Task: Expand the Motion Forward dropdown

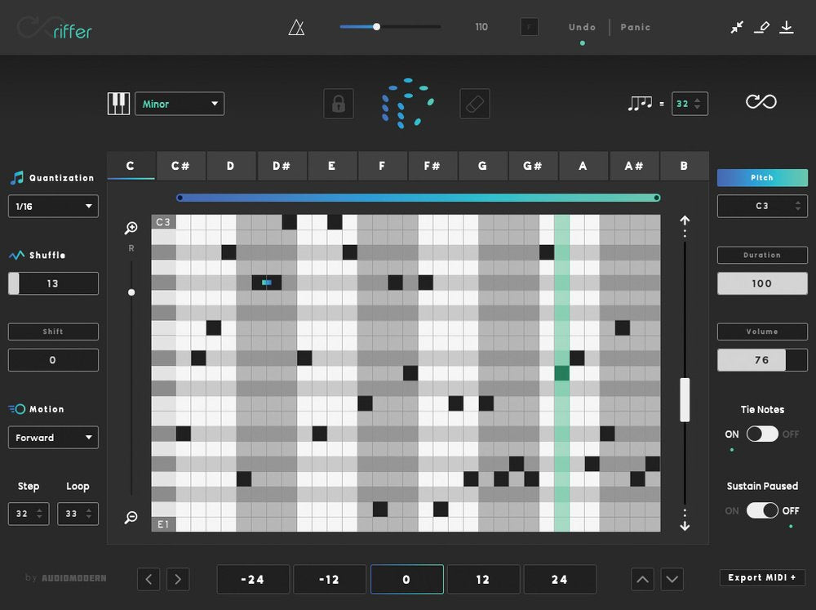Action: 53,438
